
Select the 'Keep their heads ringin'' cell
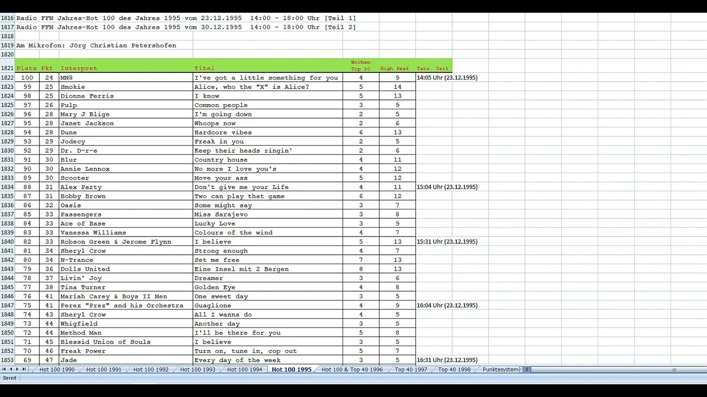268,151
